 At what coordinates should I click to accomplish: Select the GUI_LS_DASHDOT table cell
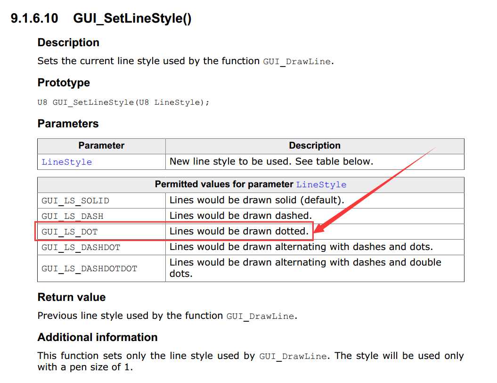click(81, 247)
